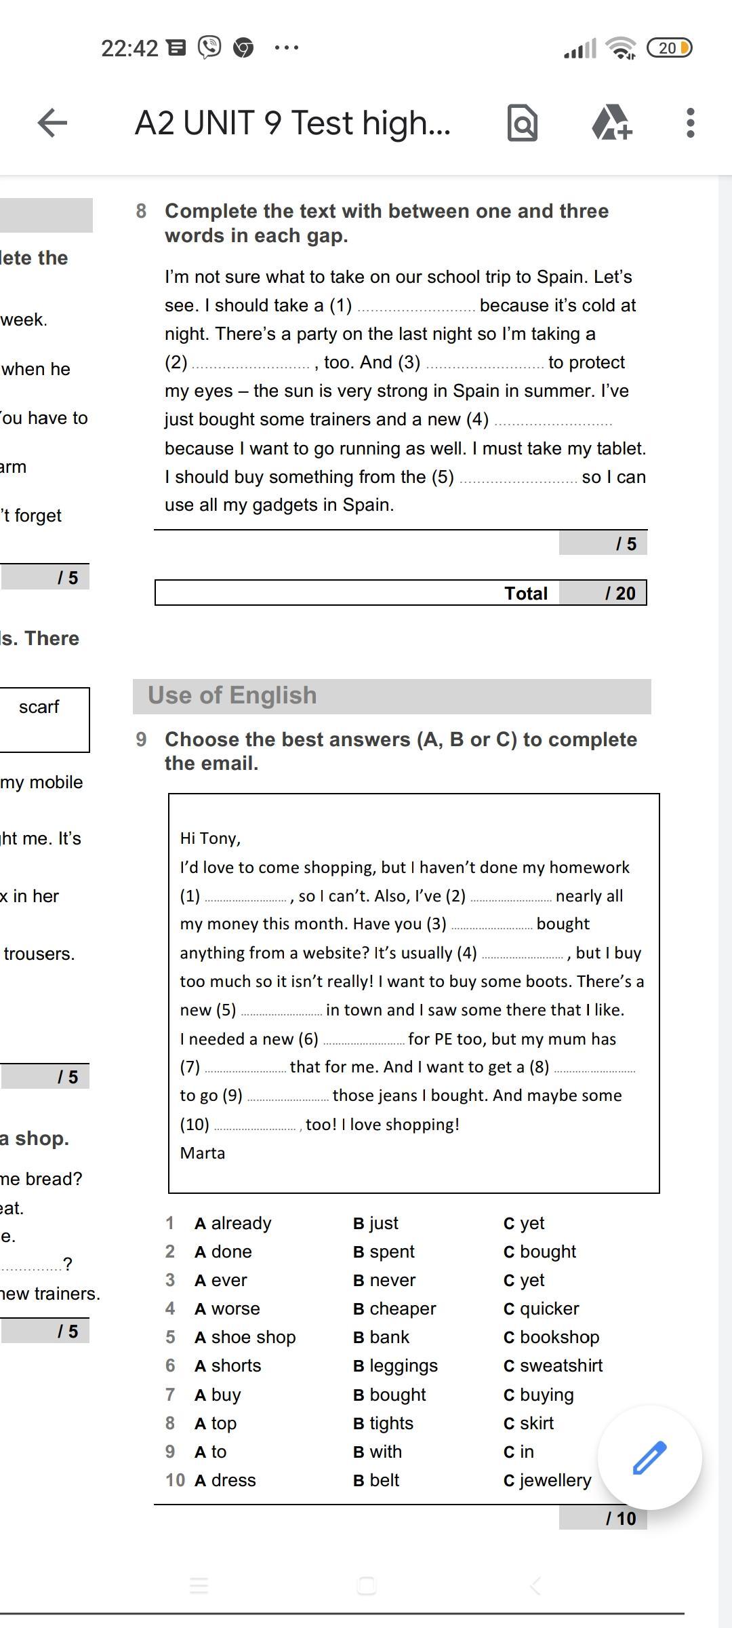The height and width of the screenshot is (1628, 732).
Task: Tap the '/ 10' score cell
Action: point(603,1518)
